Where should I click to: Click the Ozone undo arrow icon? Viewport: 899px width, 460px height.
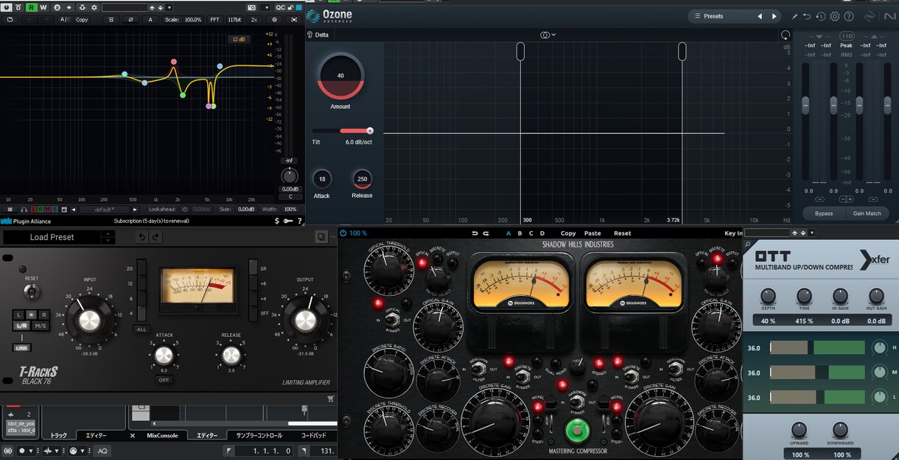807,16
